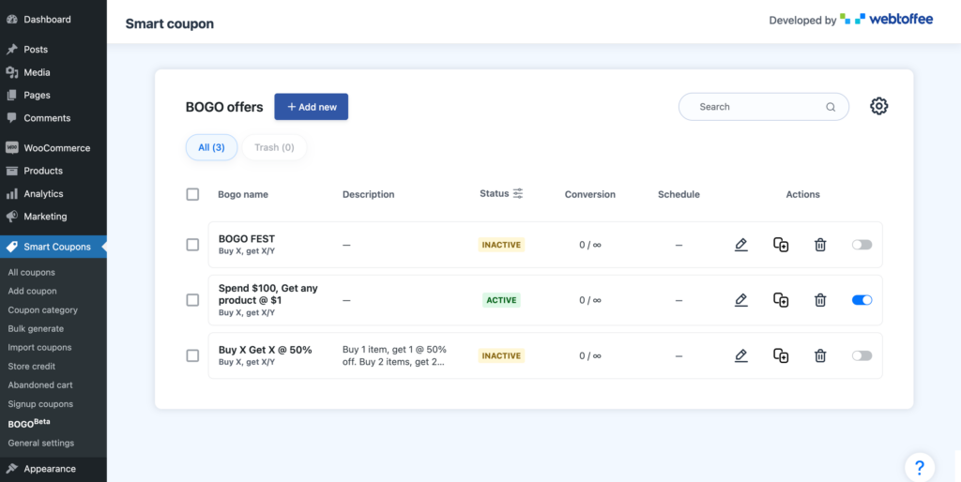Click the Appearance brush icon
This screenshot has width=961, height=482.
click(11, 469)
